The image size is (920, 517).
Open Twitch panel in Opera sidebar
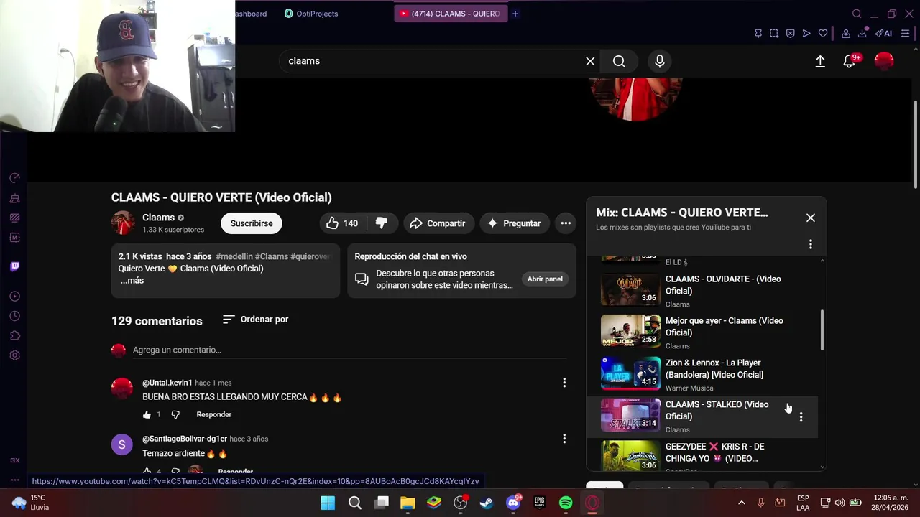(x=14, y=266)
